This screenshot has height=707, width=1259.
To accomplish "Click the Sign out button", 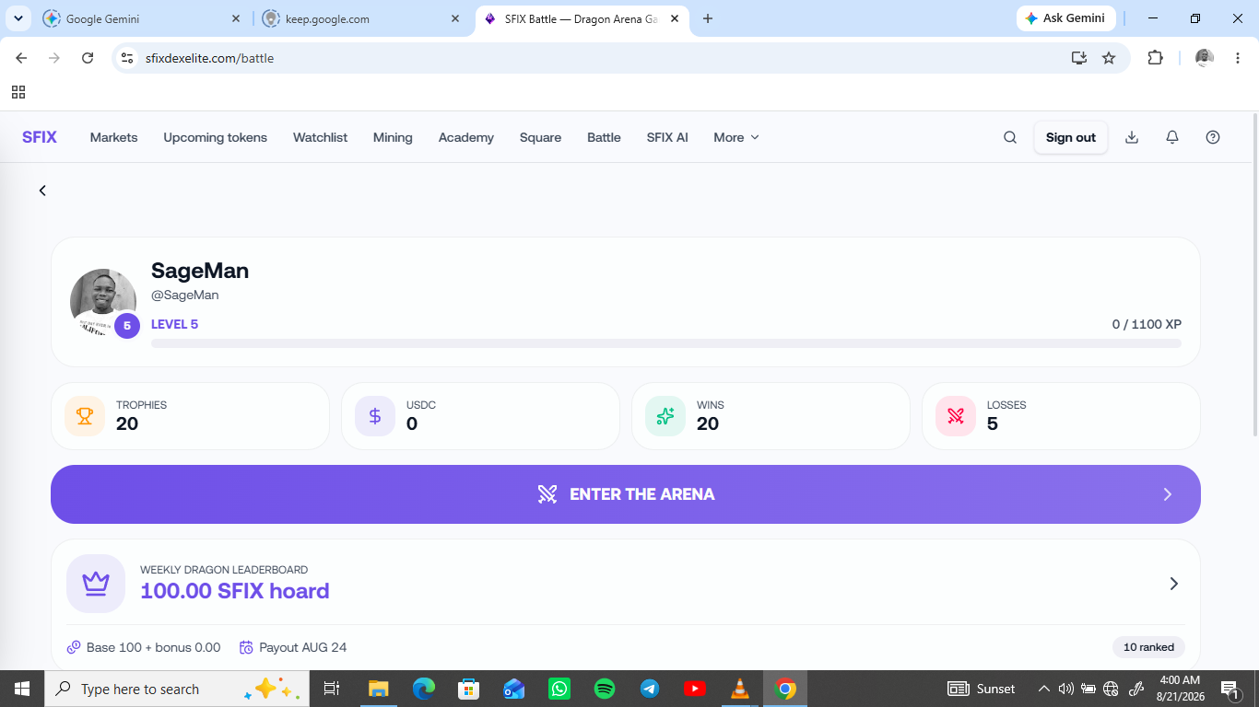I will (1071, 137).
